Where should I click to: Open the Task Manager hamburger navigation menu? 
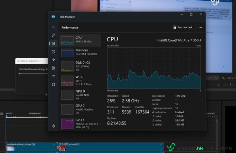(53, 27)
